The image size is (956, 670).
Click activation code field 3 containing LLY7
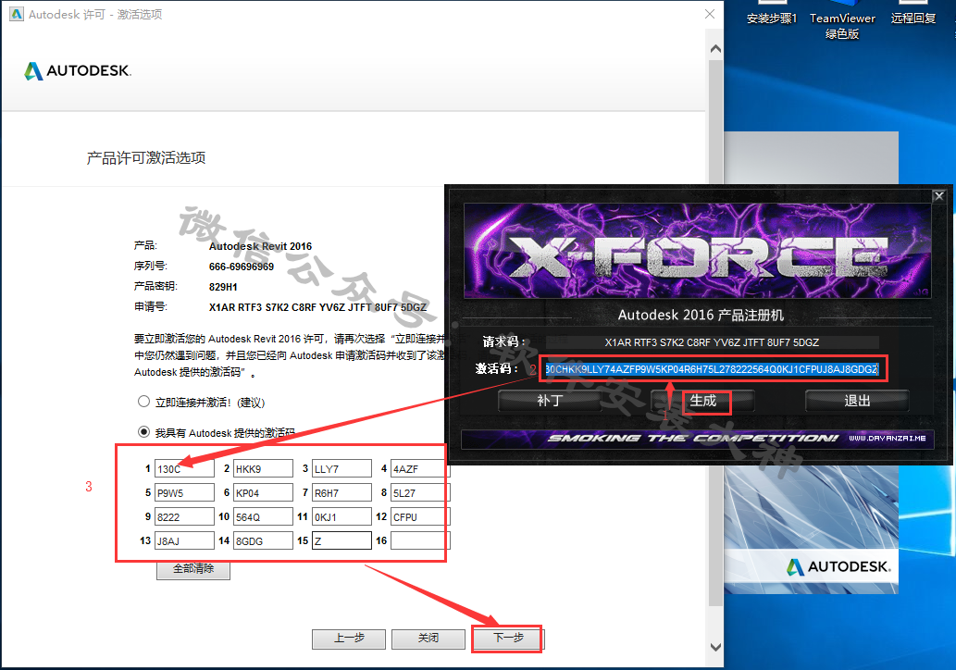tap(341, 468)
